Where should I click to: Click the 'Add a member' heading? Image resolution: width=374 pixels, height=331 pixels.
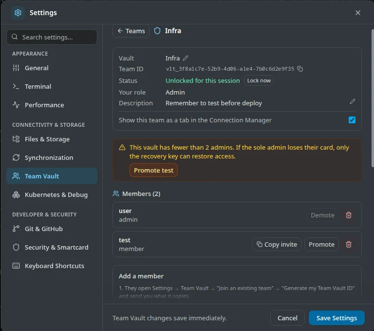[x=141, y=276]
